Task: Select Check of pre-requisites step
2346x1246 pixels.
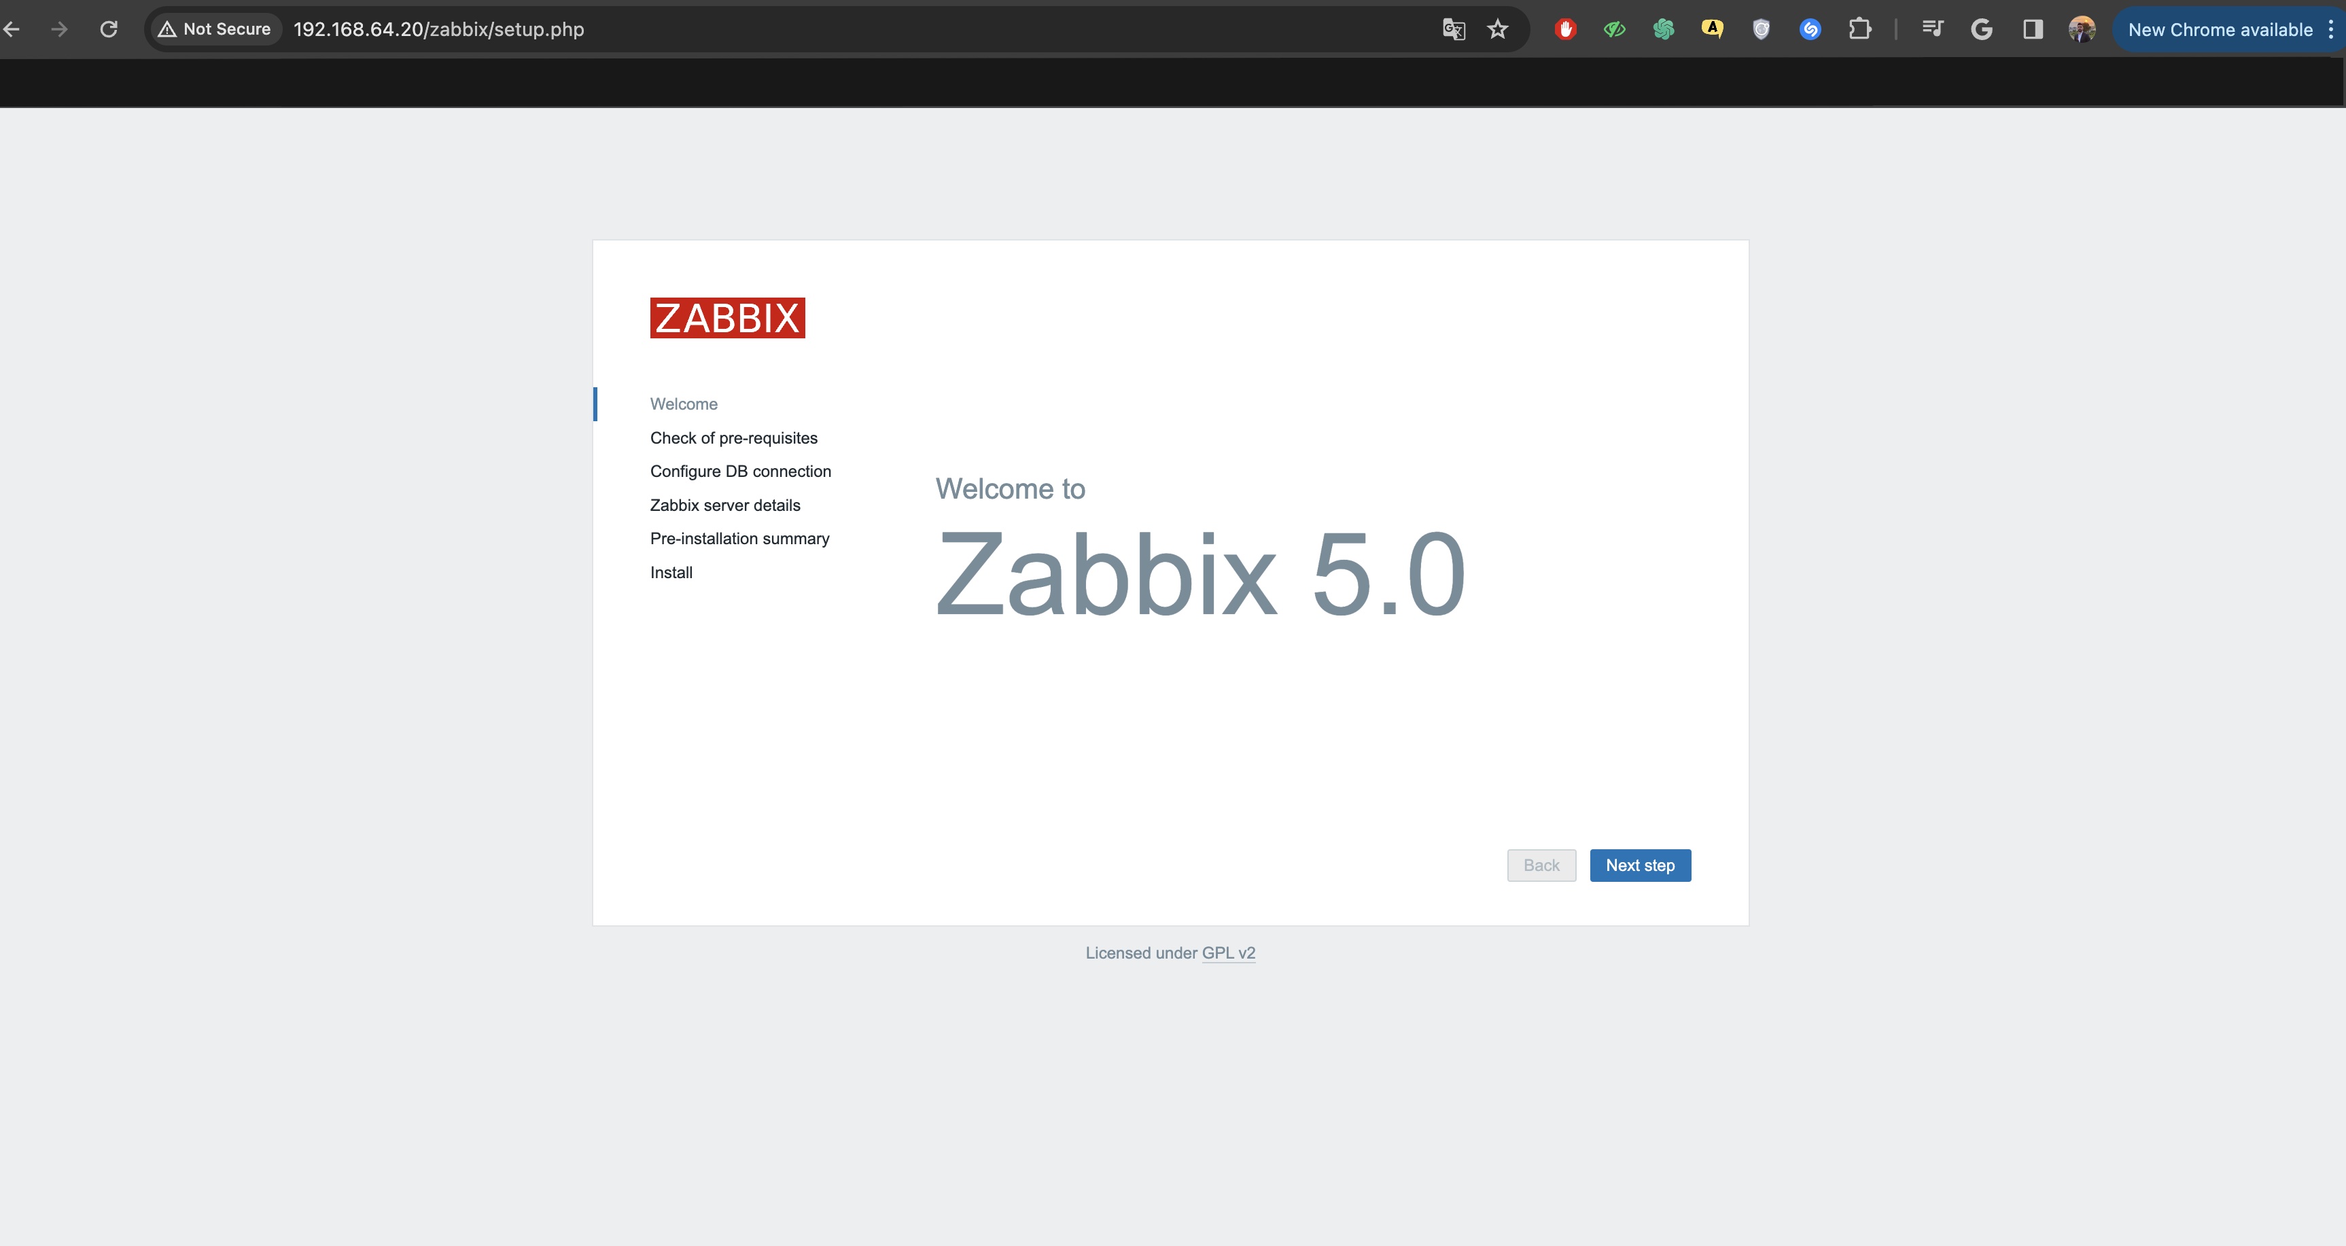Action: pos(734,438)
